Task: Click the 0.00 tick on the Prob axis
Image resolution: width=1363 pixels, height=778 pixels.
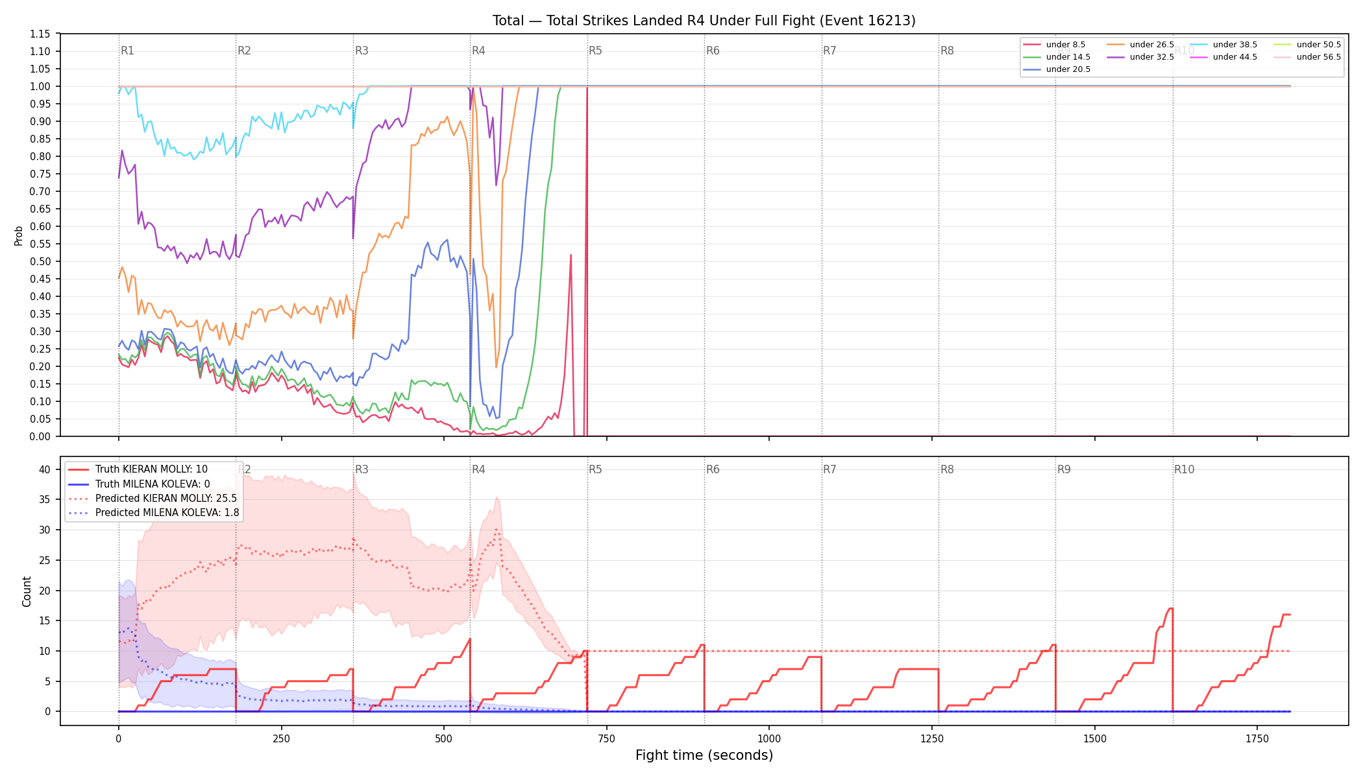Action: tap(40, 436)
